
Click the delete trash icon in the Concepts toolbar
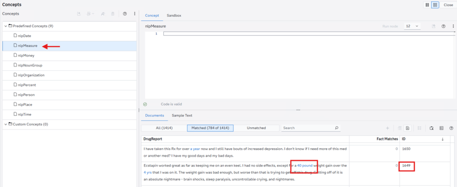pyautogui.click(x=113, y=14)
